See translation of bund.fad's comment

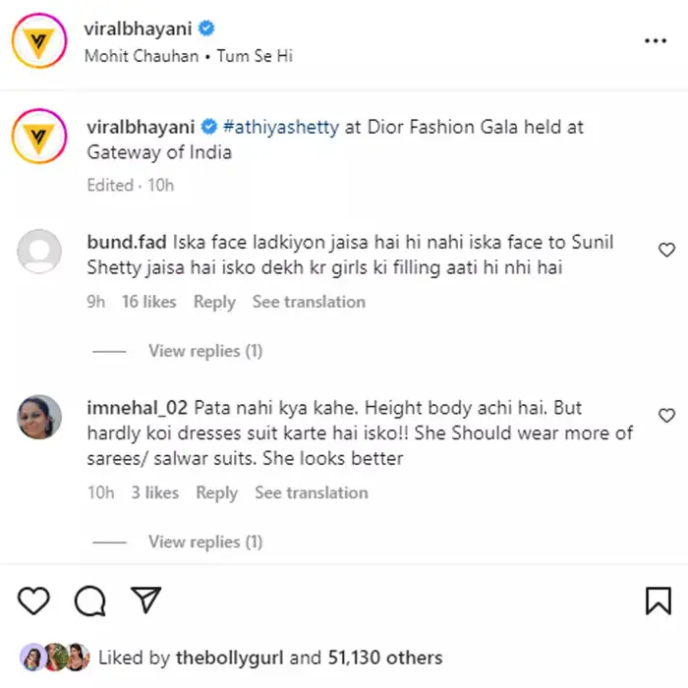click(x=309, y=302)
